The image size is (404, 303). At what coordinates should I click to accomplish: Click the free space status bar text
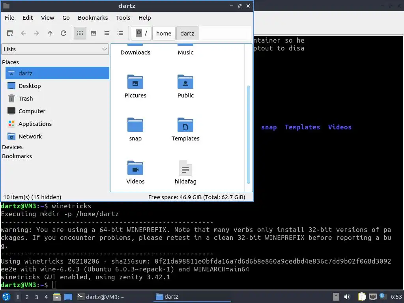[196, 197]
